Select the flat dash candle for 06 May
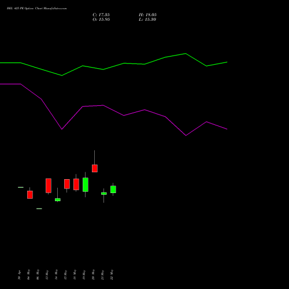 tap(39, 209)
